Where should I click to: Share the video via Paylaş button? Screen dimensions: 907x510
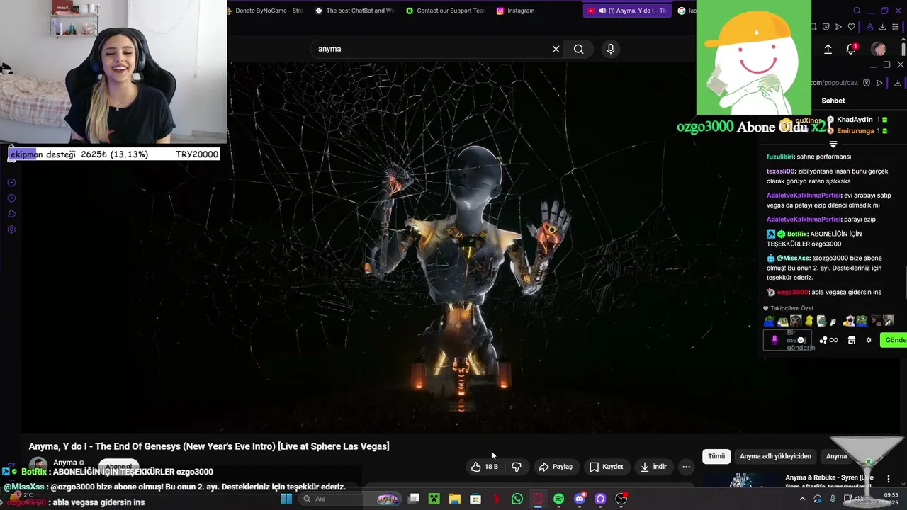[x=556, y=467]
